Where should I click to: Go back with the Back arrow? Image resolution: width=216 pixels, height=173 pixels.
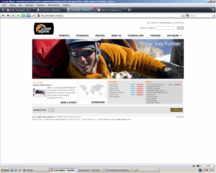coord(8,16)
